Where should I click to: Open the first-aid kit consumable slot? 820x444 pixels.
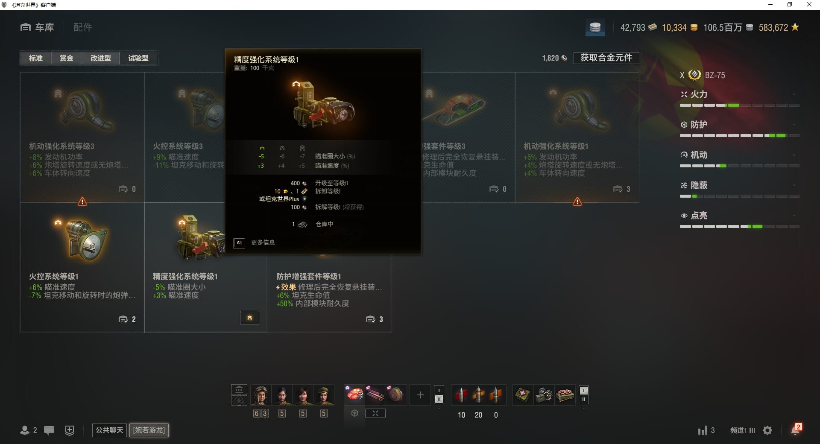[523, 395]
